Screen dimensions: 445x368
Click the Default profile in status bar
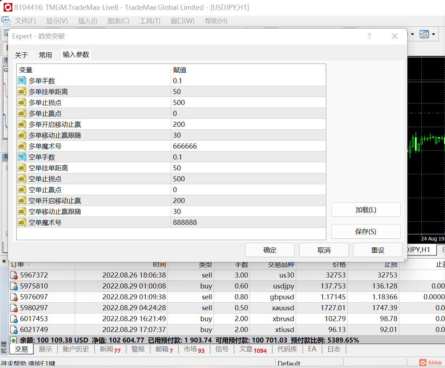289,363
